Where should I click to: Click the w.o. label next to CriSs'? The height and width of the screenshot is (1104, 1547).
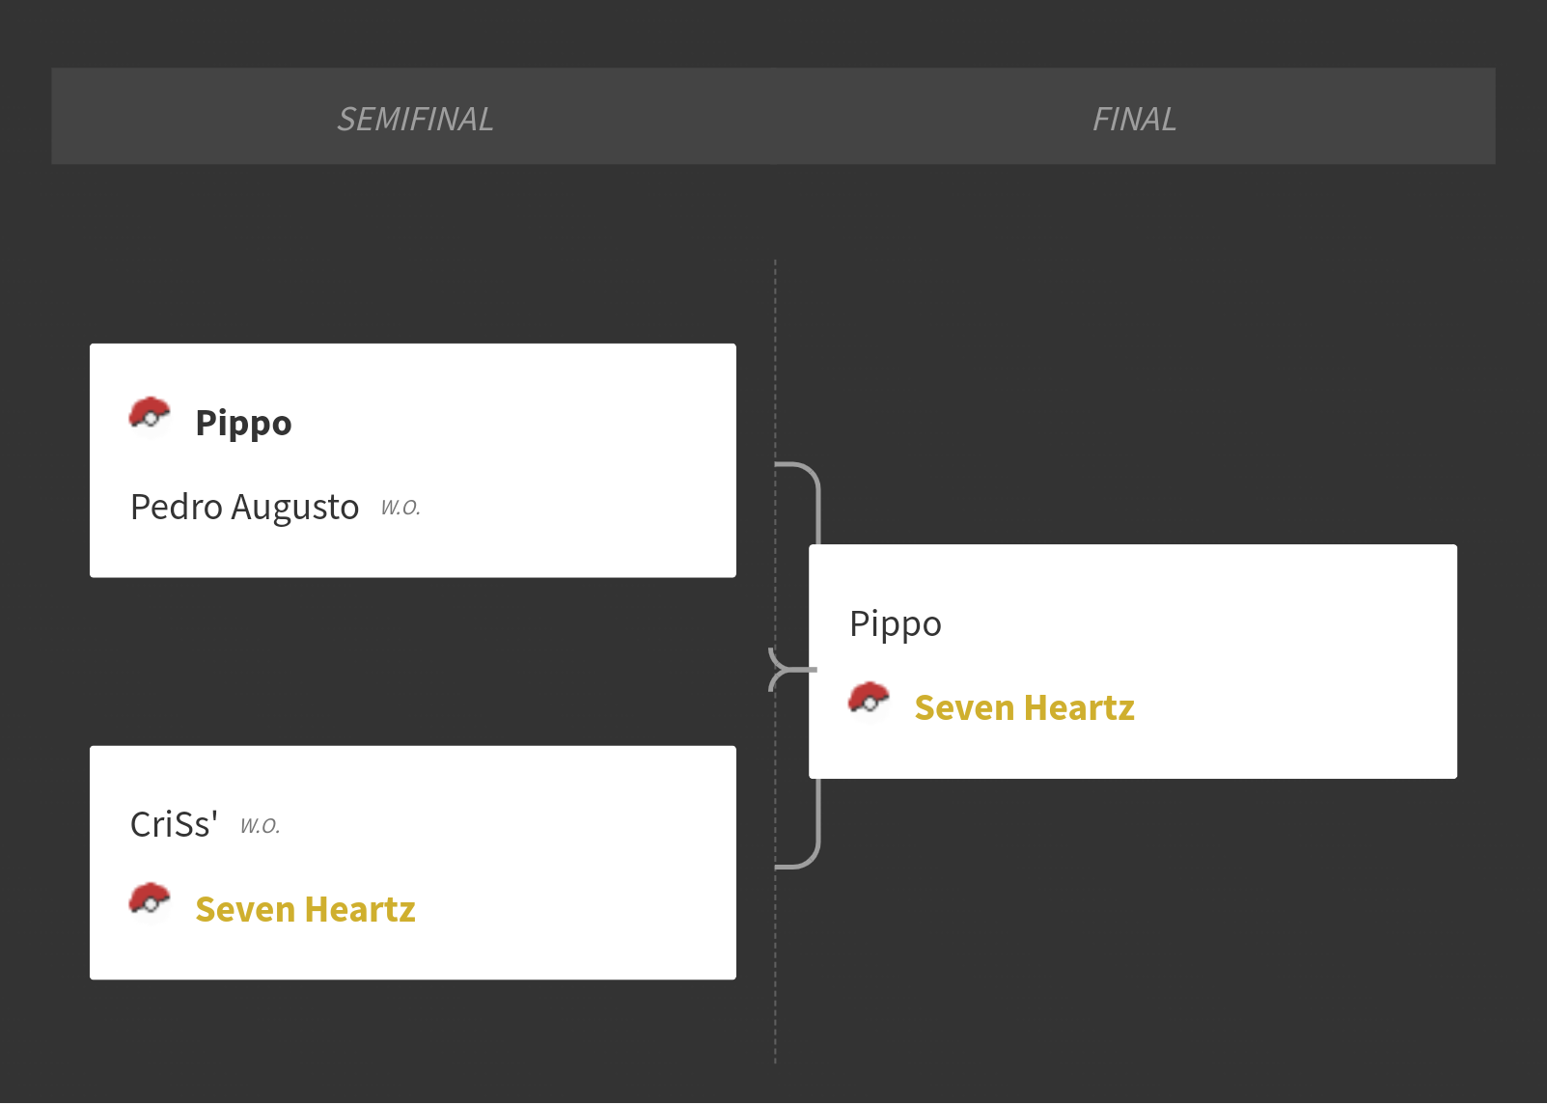pos(260,826)
